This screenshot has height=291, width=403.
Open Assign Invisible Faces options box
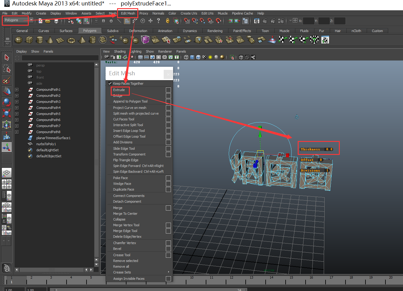click(168, 279)
